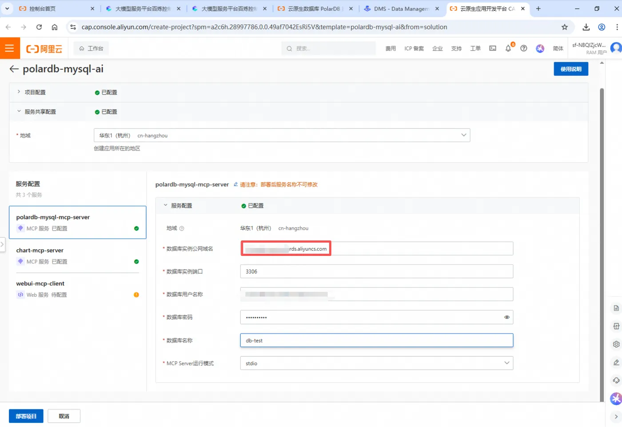The width and height of the screenshot is (622, 427).
Task: Click the 部署项目 button
Action: pyautogui.click(x=26, y=416)
